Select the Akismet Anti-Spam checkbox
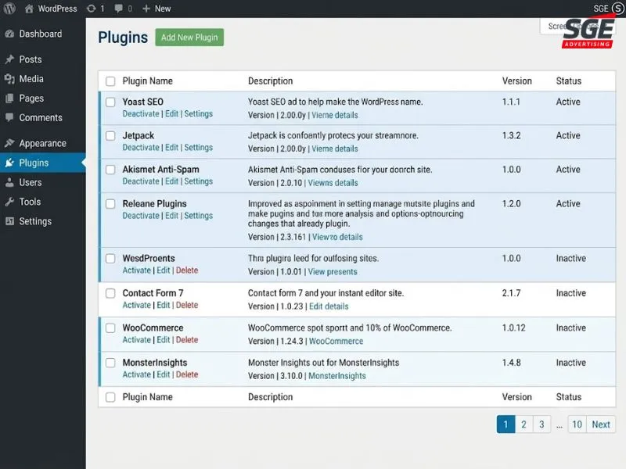Screen dimensions: 626x469 pos(110,170)
